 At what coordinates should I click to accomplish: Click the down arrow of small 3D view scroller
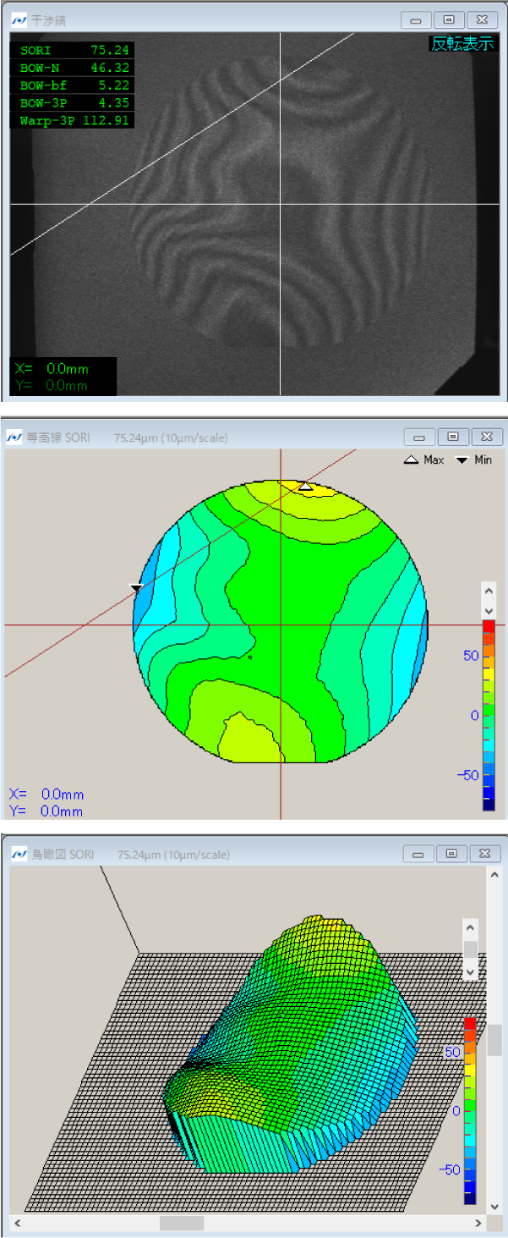[x=471, y=971]
